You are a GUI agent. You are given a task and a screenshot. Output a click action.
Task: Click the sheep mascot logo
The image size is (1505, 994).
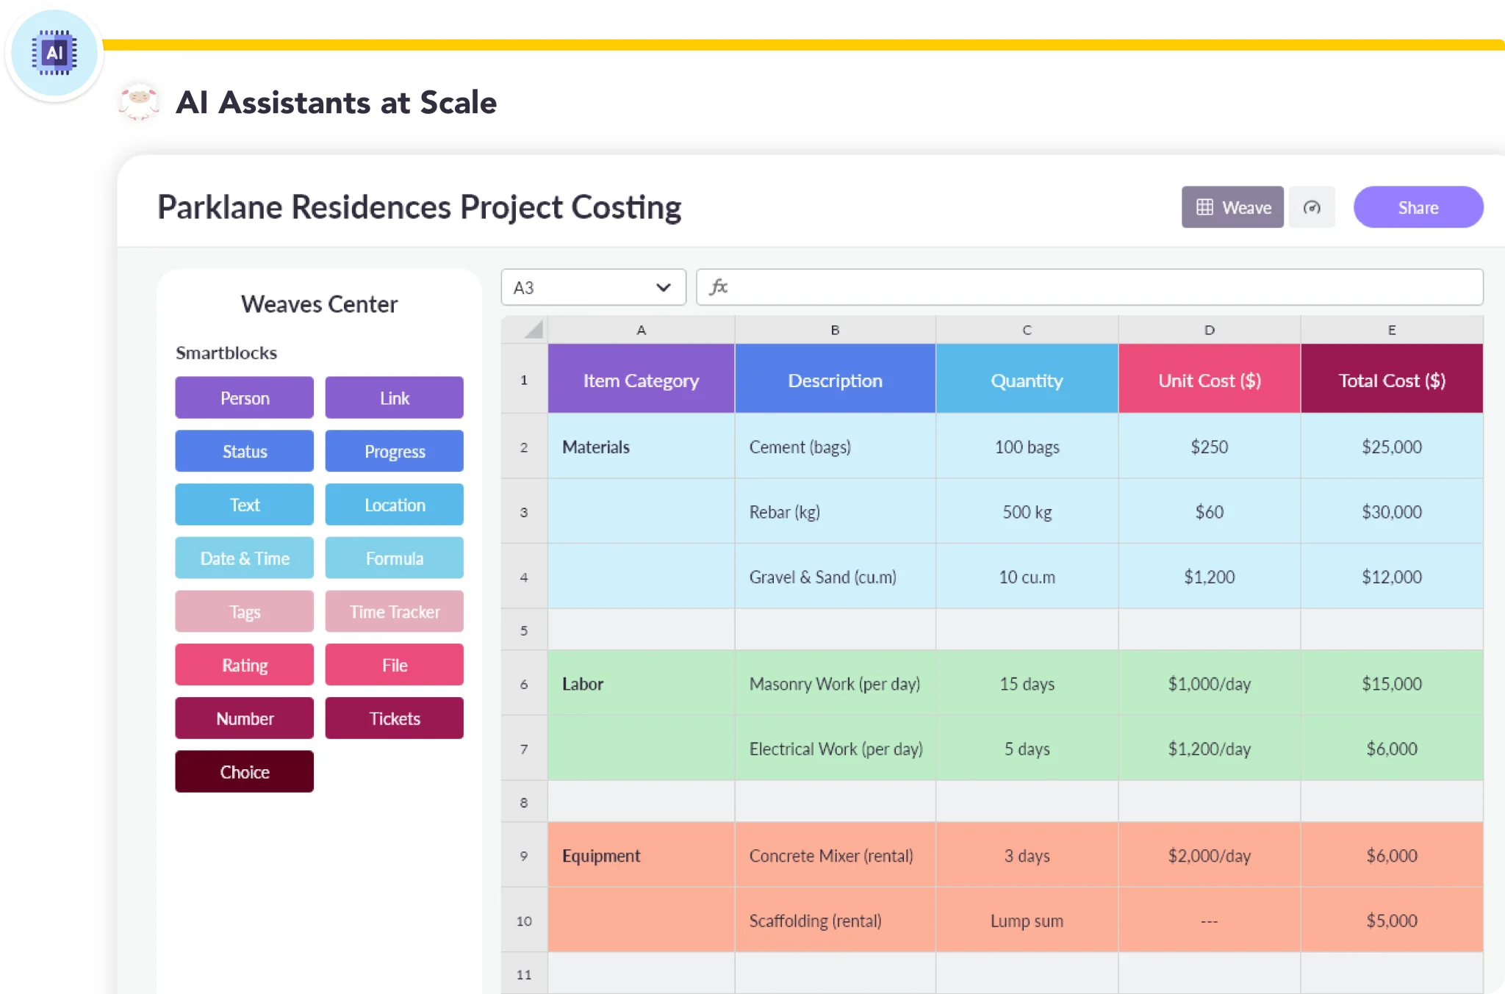pyautogui.click(x=139, y=101)
